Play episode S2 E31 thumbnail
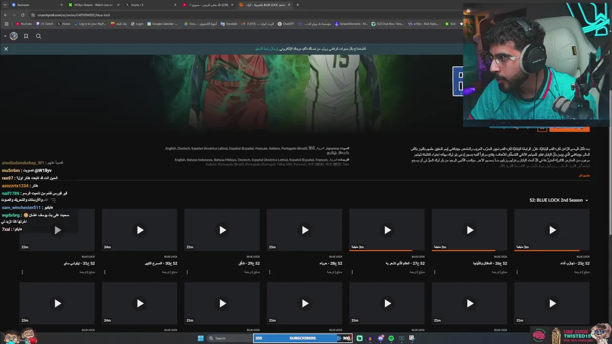Viewport: 612px width, 344px height. tap(57, 230)
